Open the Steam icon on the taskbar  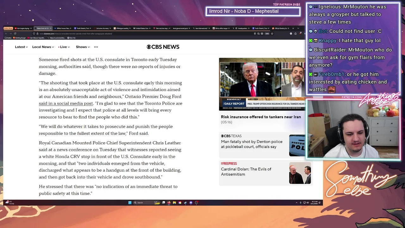point(185,203)
